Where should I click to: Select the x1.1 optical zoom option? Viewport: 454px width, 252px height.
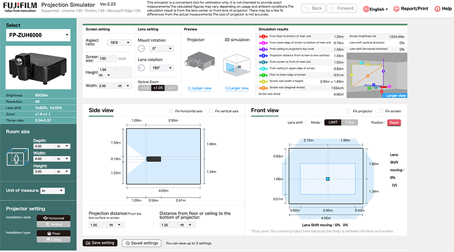coord(171,88)
